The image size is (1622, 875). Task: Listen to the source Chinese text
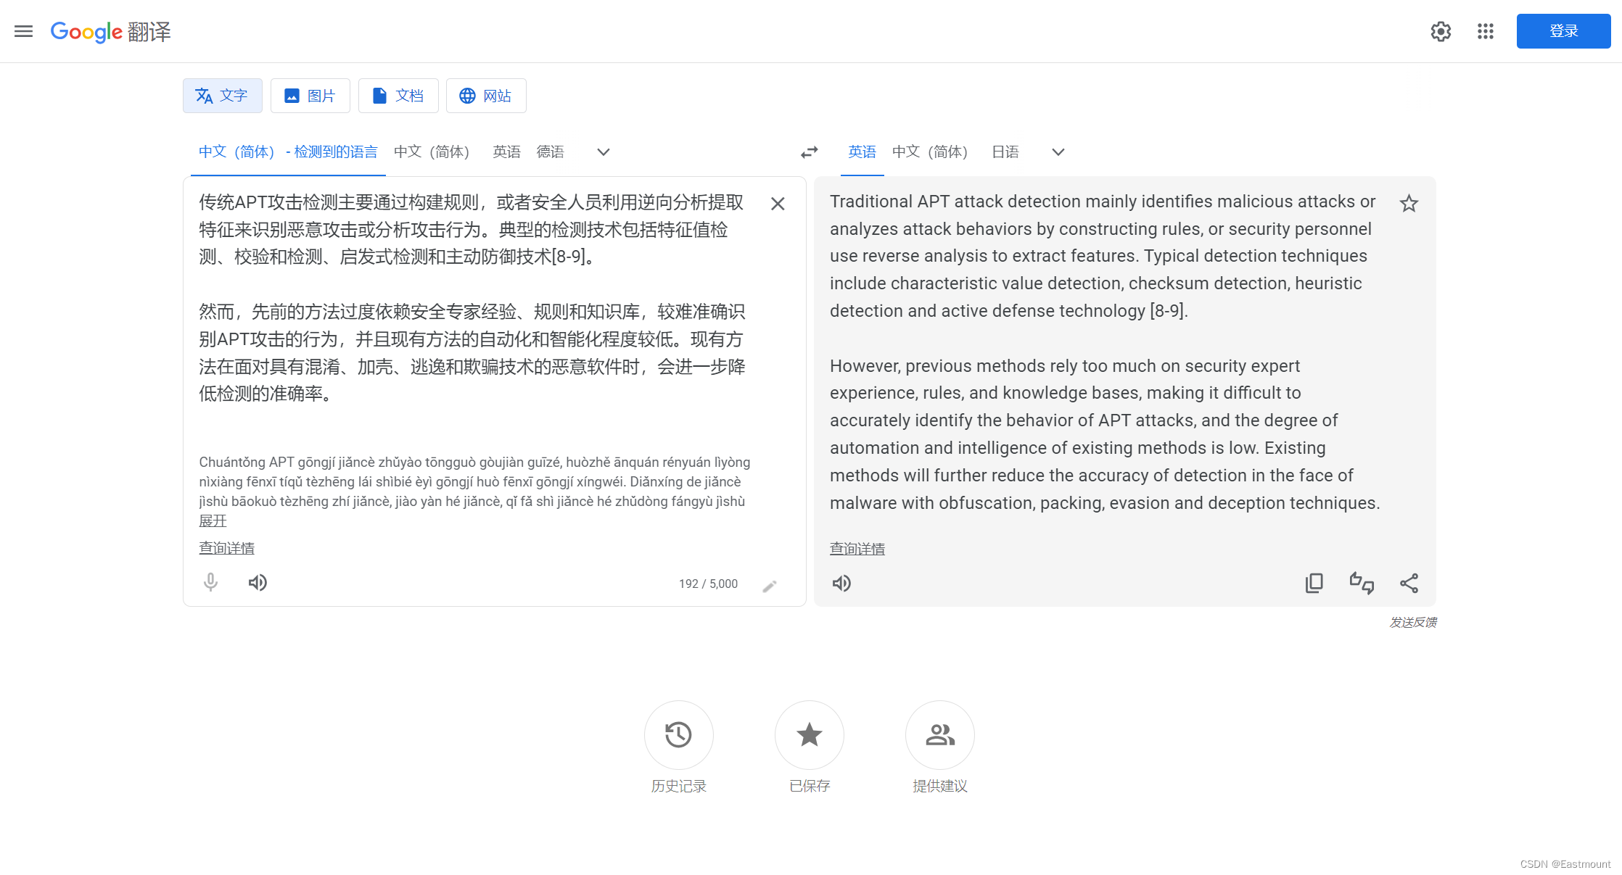[258, 583]
